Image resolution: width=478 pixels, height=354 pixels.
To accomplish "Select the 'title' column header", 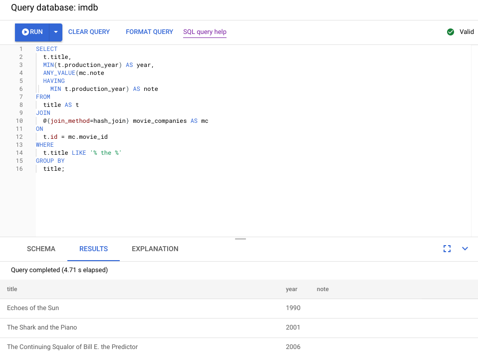I will click(x=11, y=289).
